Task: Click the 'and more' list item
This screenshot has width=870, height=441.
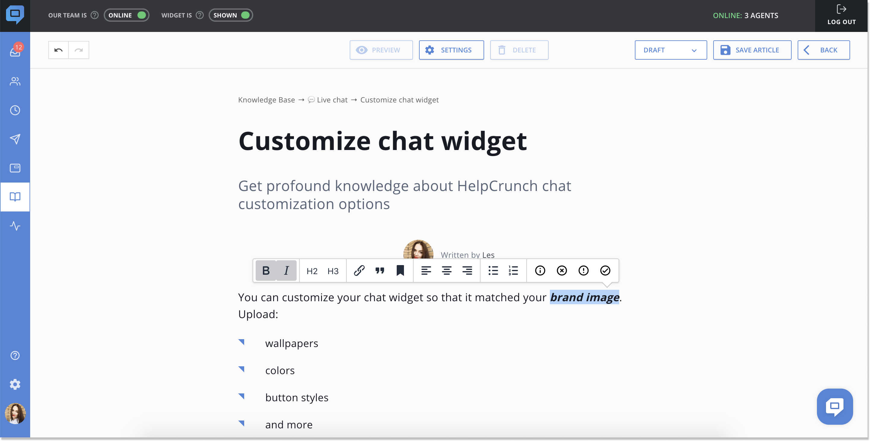Action: 289,425
